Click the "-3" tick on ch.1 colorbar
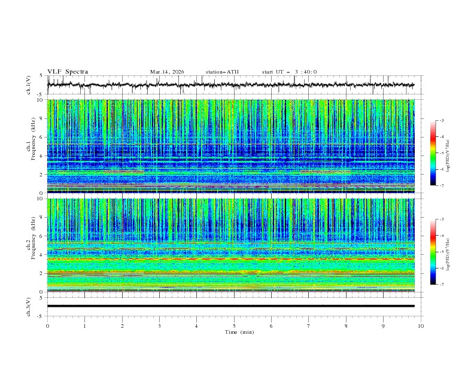The width and height of the screenshot is (474, 366). click(x=442, y=120)
